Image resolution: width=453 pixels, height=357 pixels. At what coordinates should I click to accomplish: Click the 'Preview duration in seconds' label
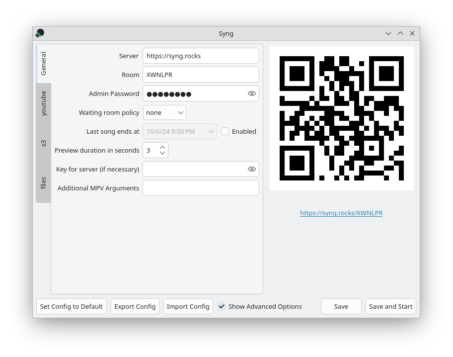pos(97,151)
